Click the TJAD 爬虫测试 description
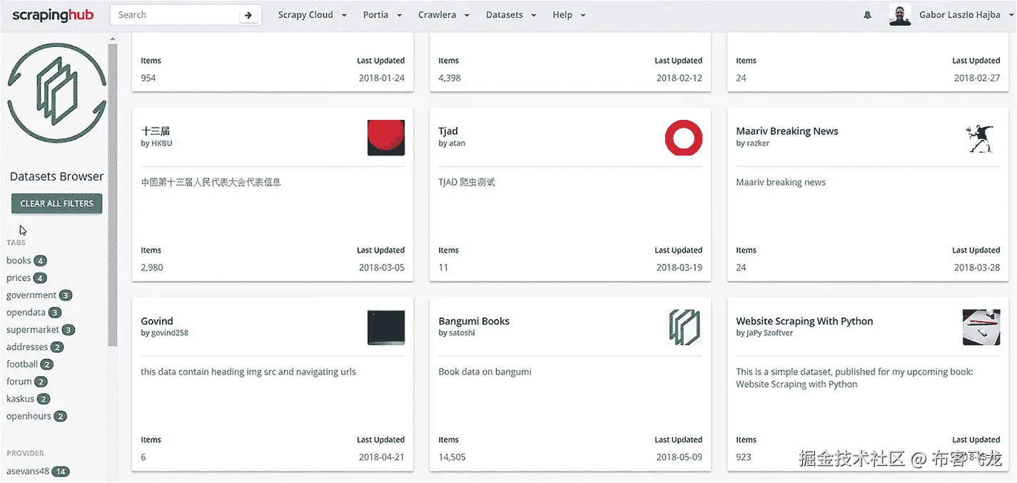 coord(467,182)
